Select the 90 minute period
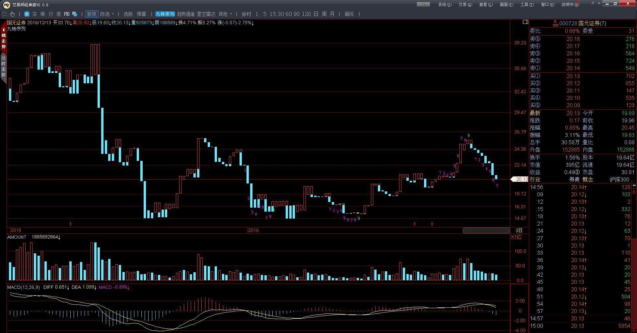 click(x=297, y=14)
